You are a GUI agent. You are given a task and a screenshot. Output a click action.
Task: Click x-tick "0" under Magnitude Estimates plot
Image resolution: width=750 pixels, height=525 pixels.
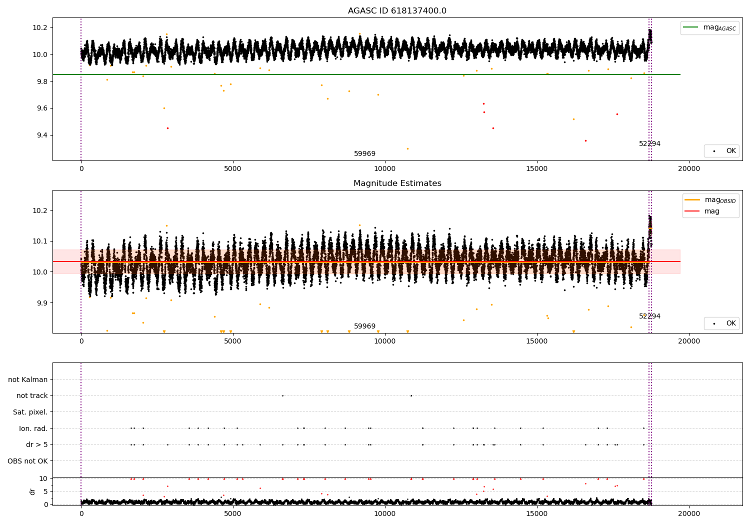[x=81, y=341]
